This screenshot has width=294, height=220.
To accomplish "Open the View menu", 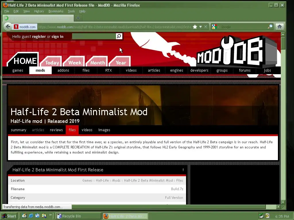I will pyautogui.click(x=26, y=11).
